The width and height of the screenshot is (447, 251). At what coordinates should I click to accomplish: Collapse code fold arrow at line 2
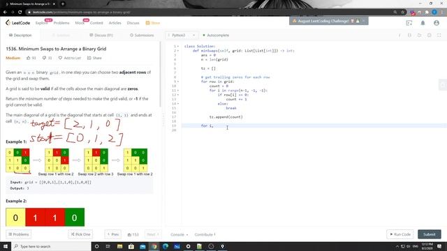click(x=178, y=51)
